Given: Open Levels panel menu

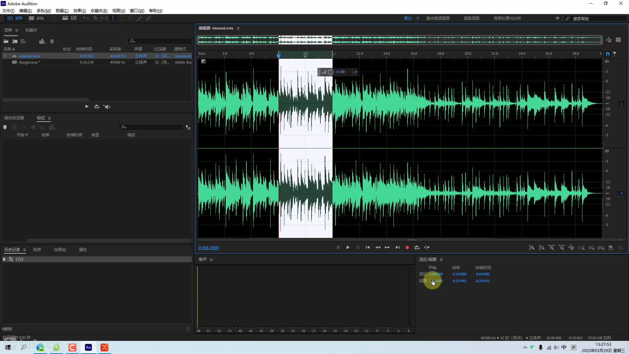Looking at the screenshot, I should (211, 260).
